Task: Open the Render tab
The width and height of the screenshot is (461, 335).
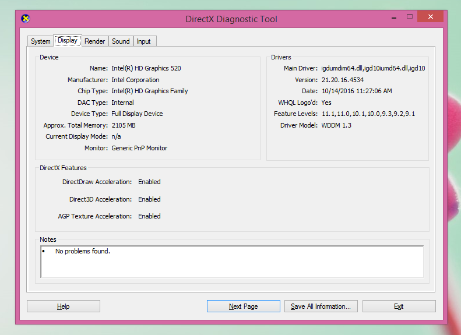Action: click(94, 41)
